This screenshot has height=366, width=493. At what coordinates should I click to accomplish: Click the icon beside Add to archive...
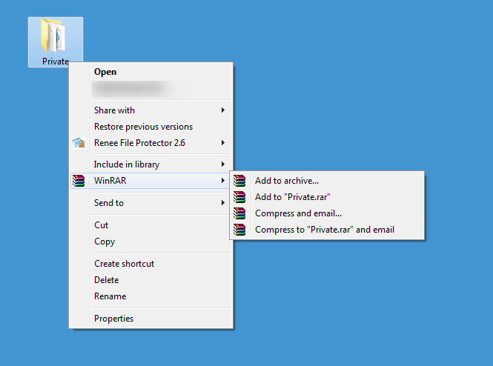[239, 181]
